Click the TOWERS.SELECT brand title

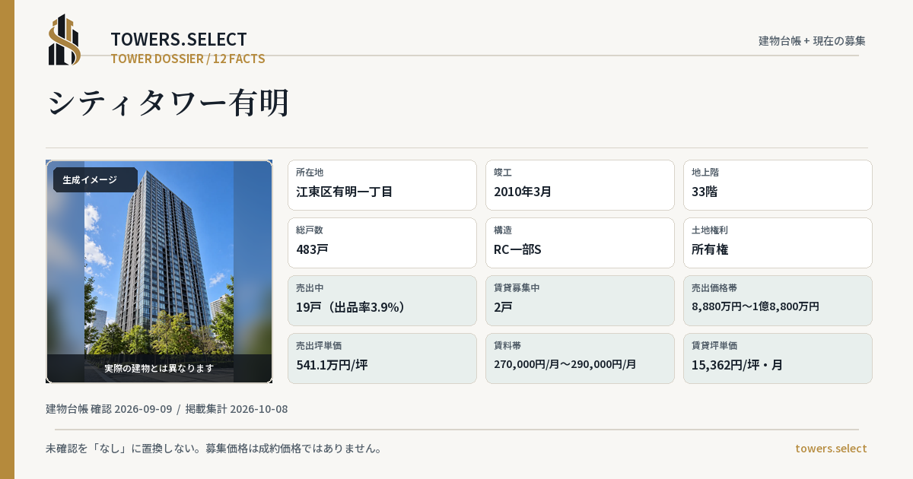179,40
